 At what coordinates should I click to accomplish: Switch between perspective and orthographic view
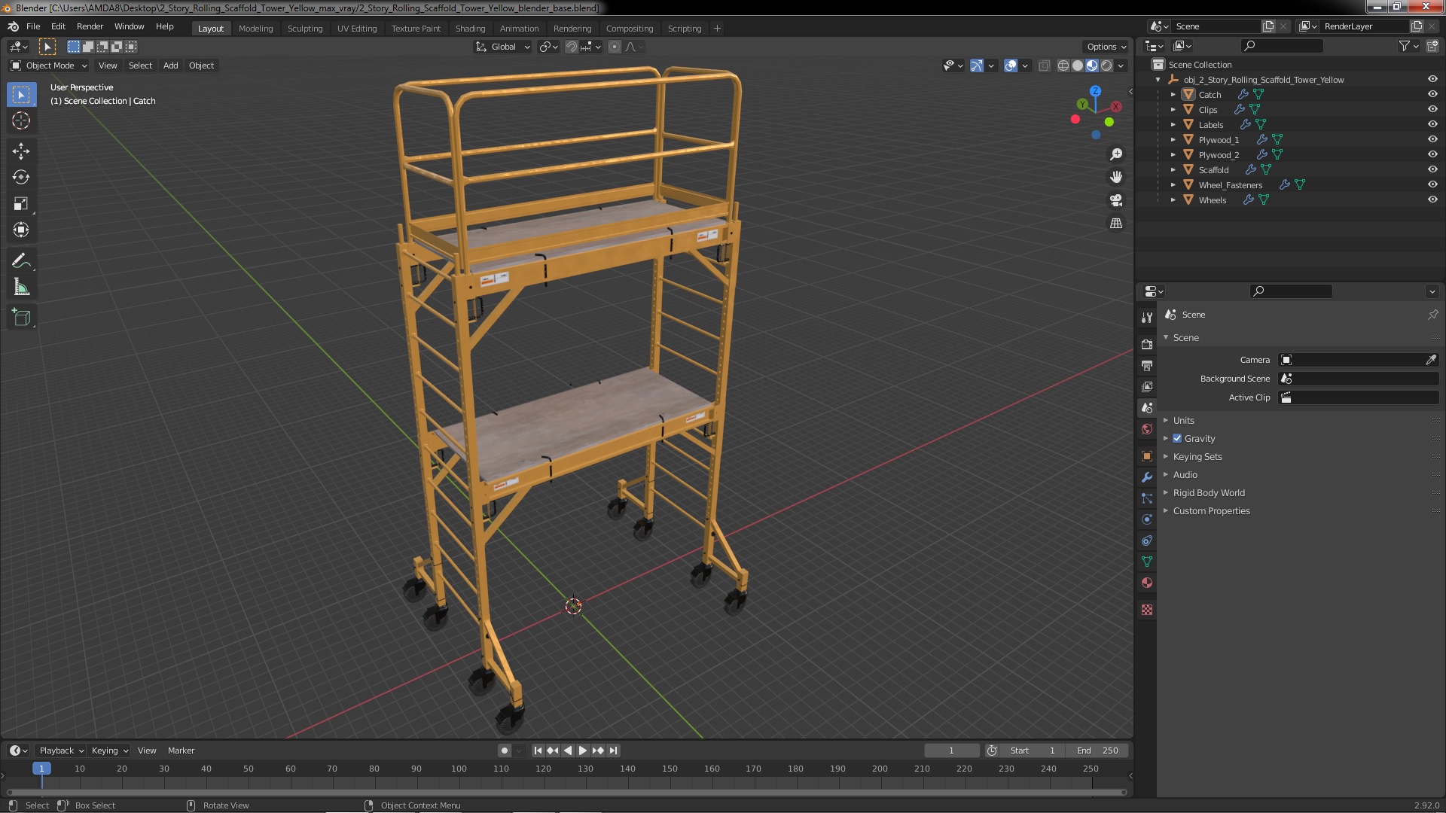point(1116,224)
